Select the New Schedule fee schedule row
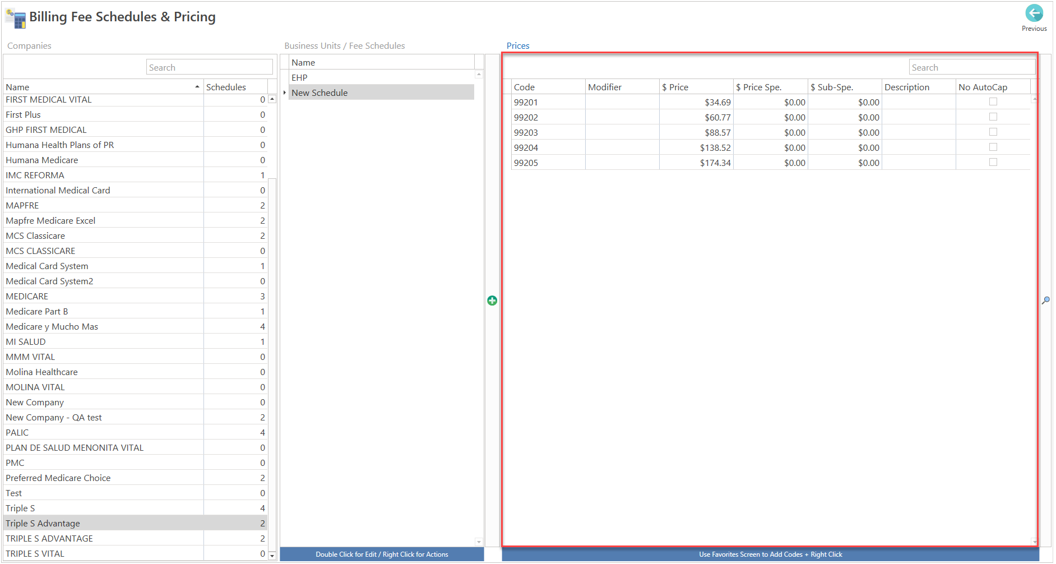The image size is (1056, 564). [x=382, y=93]
